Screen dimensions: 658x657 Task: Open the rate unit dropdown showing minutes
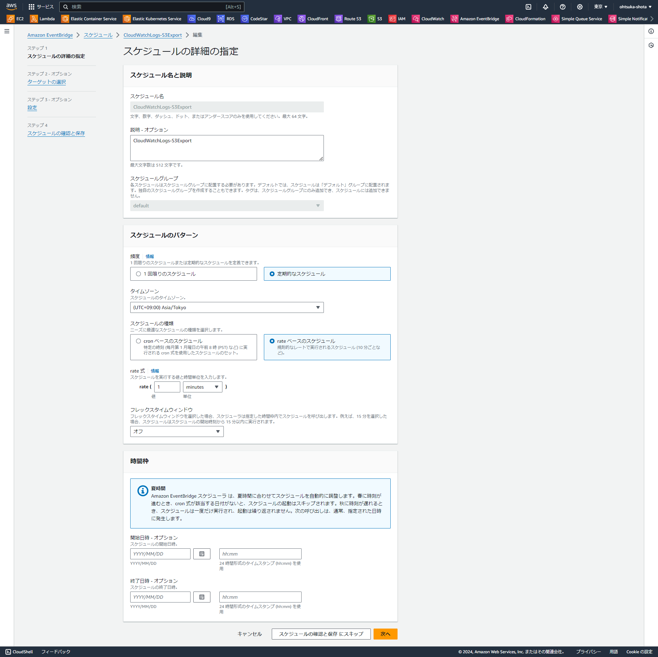tap(202, 387)
